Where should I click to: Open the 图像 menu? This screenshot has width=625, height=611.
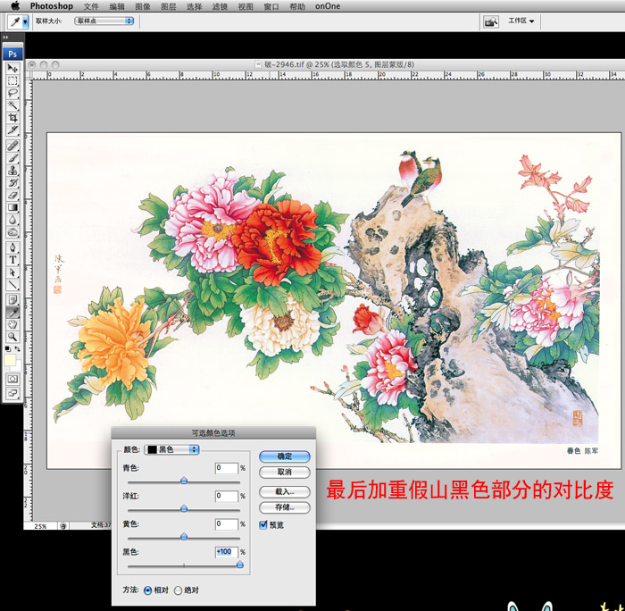click(x=143, y=6)
